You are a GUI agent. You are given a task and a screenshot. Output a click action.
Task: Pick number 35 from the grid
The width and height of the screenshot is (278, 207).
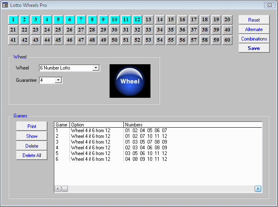(171, 29)
